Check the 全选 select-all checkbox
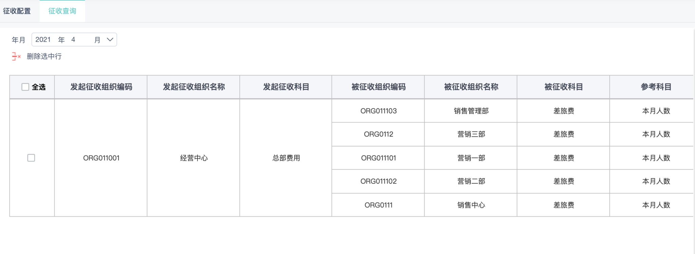 25,87
